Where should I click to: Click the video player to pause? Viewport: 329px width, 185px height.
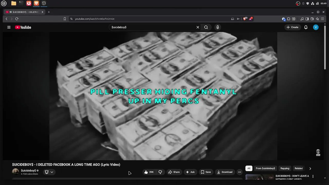(163, 96)
